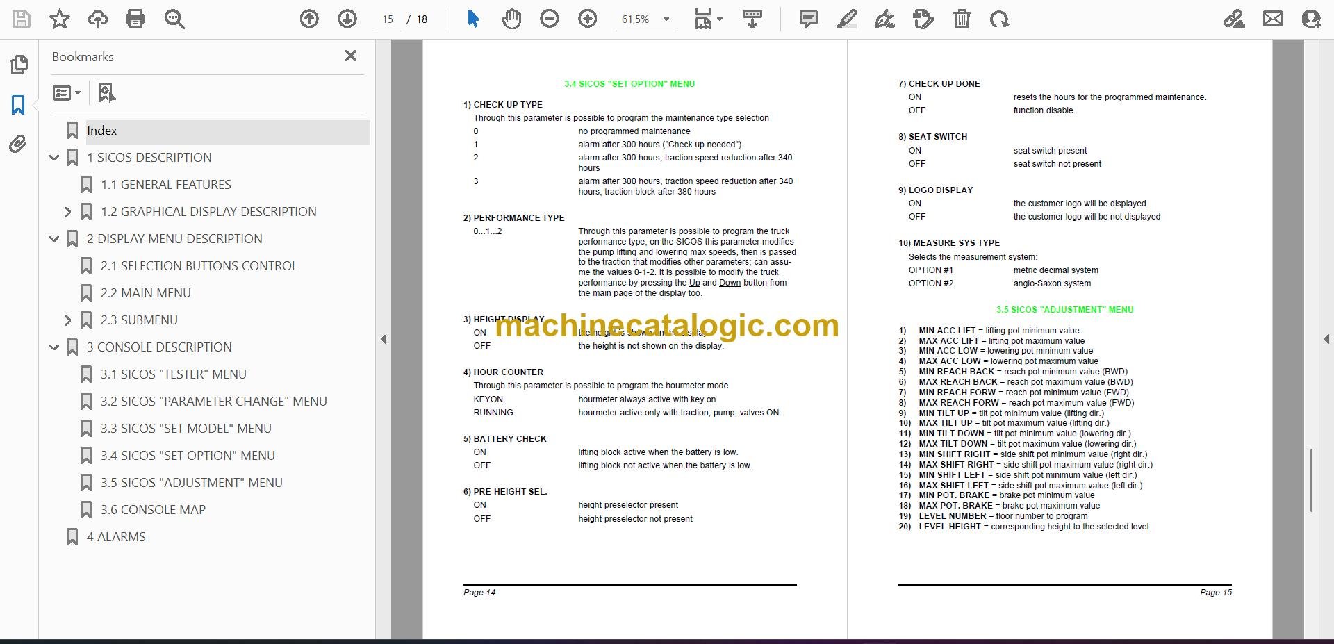This screenshot has width=1334, height=644.
Task: Zoom out with the minus button
Action: [549, 19]
